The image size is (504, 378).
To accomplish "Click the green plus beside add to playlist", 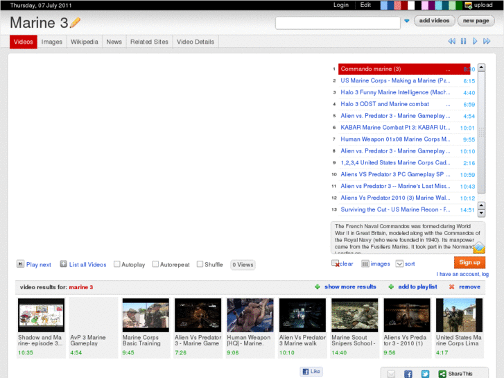I will click(391, 286).
